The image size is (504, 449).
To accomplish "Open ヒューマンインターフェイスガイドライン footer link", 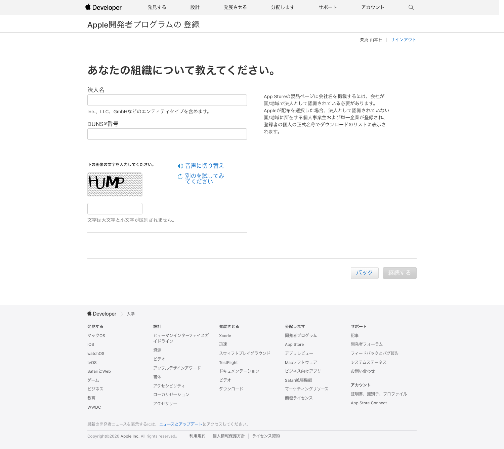I will (181, 338).
